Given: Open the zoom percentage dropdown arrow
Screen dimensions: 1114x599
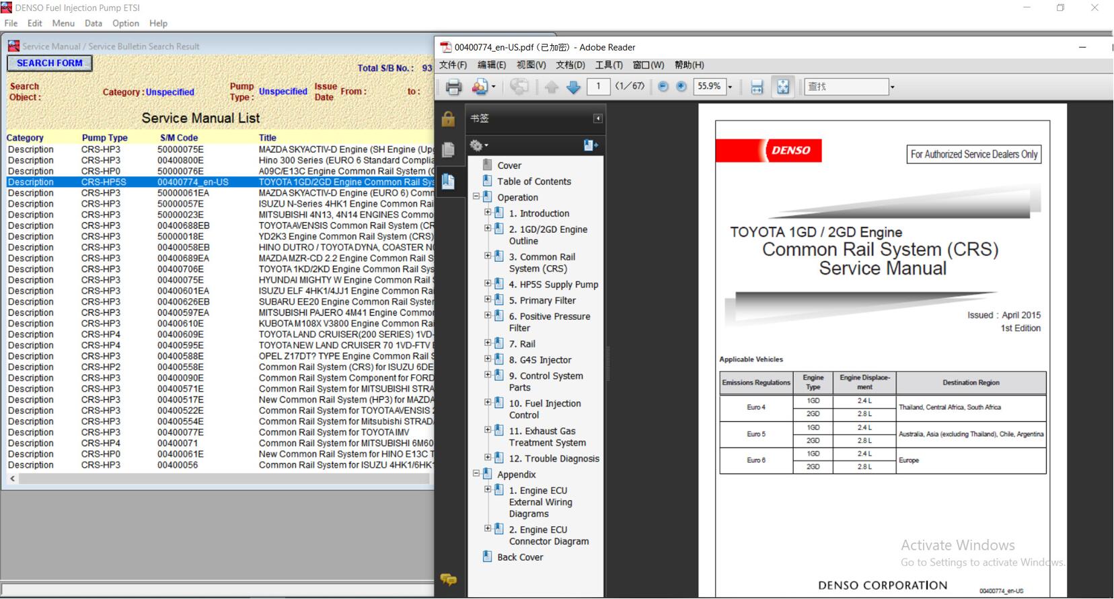Looking at the screenshot, I should (730, 87).
